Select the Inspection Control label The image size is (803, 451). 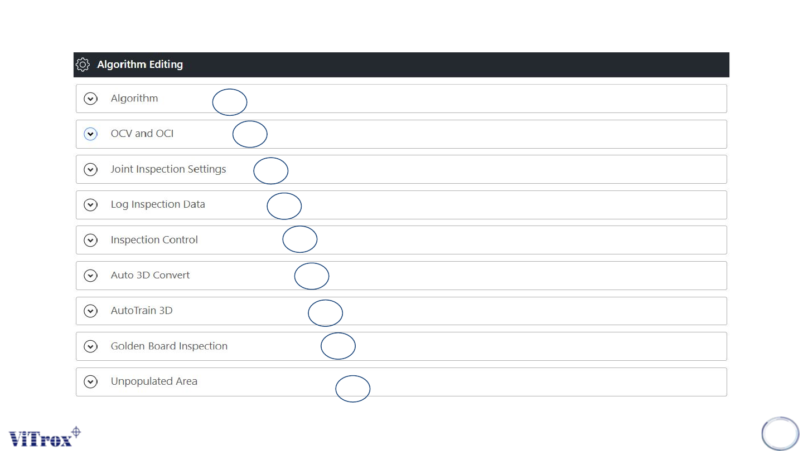pyautogui.click(x=154, y=240)
